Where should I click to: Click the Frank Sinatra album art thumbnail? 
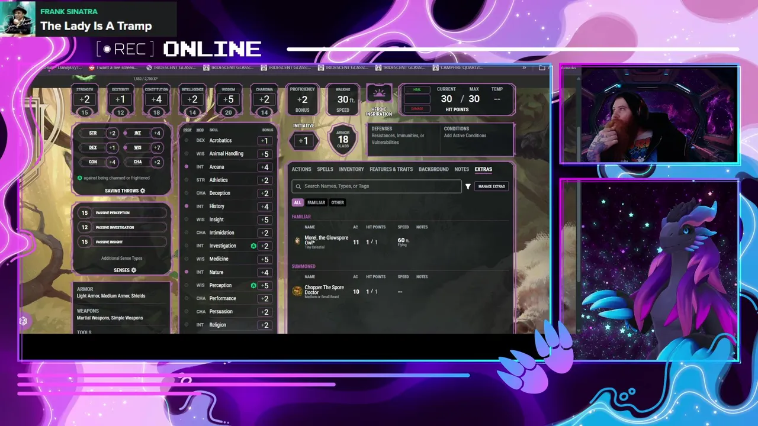click(18, 19)
